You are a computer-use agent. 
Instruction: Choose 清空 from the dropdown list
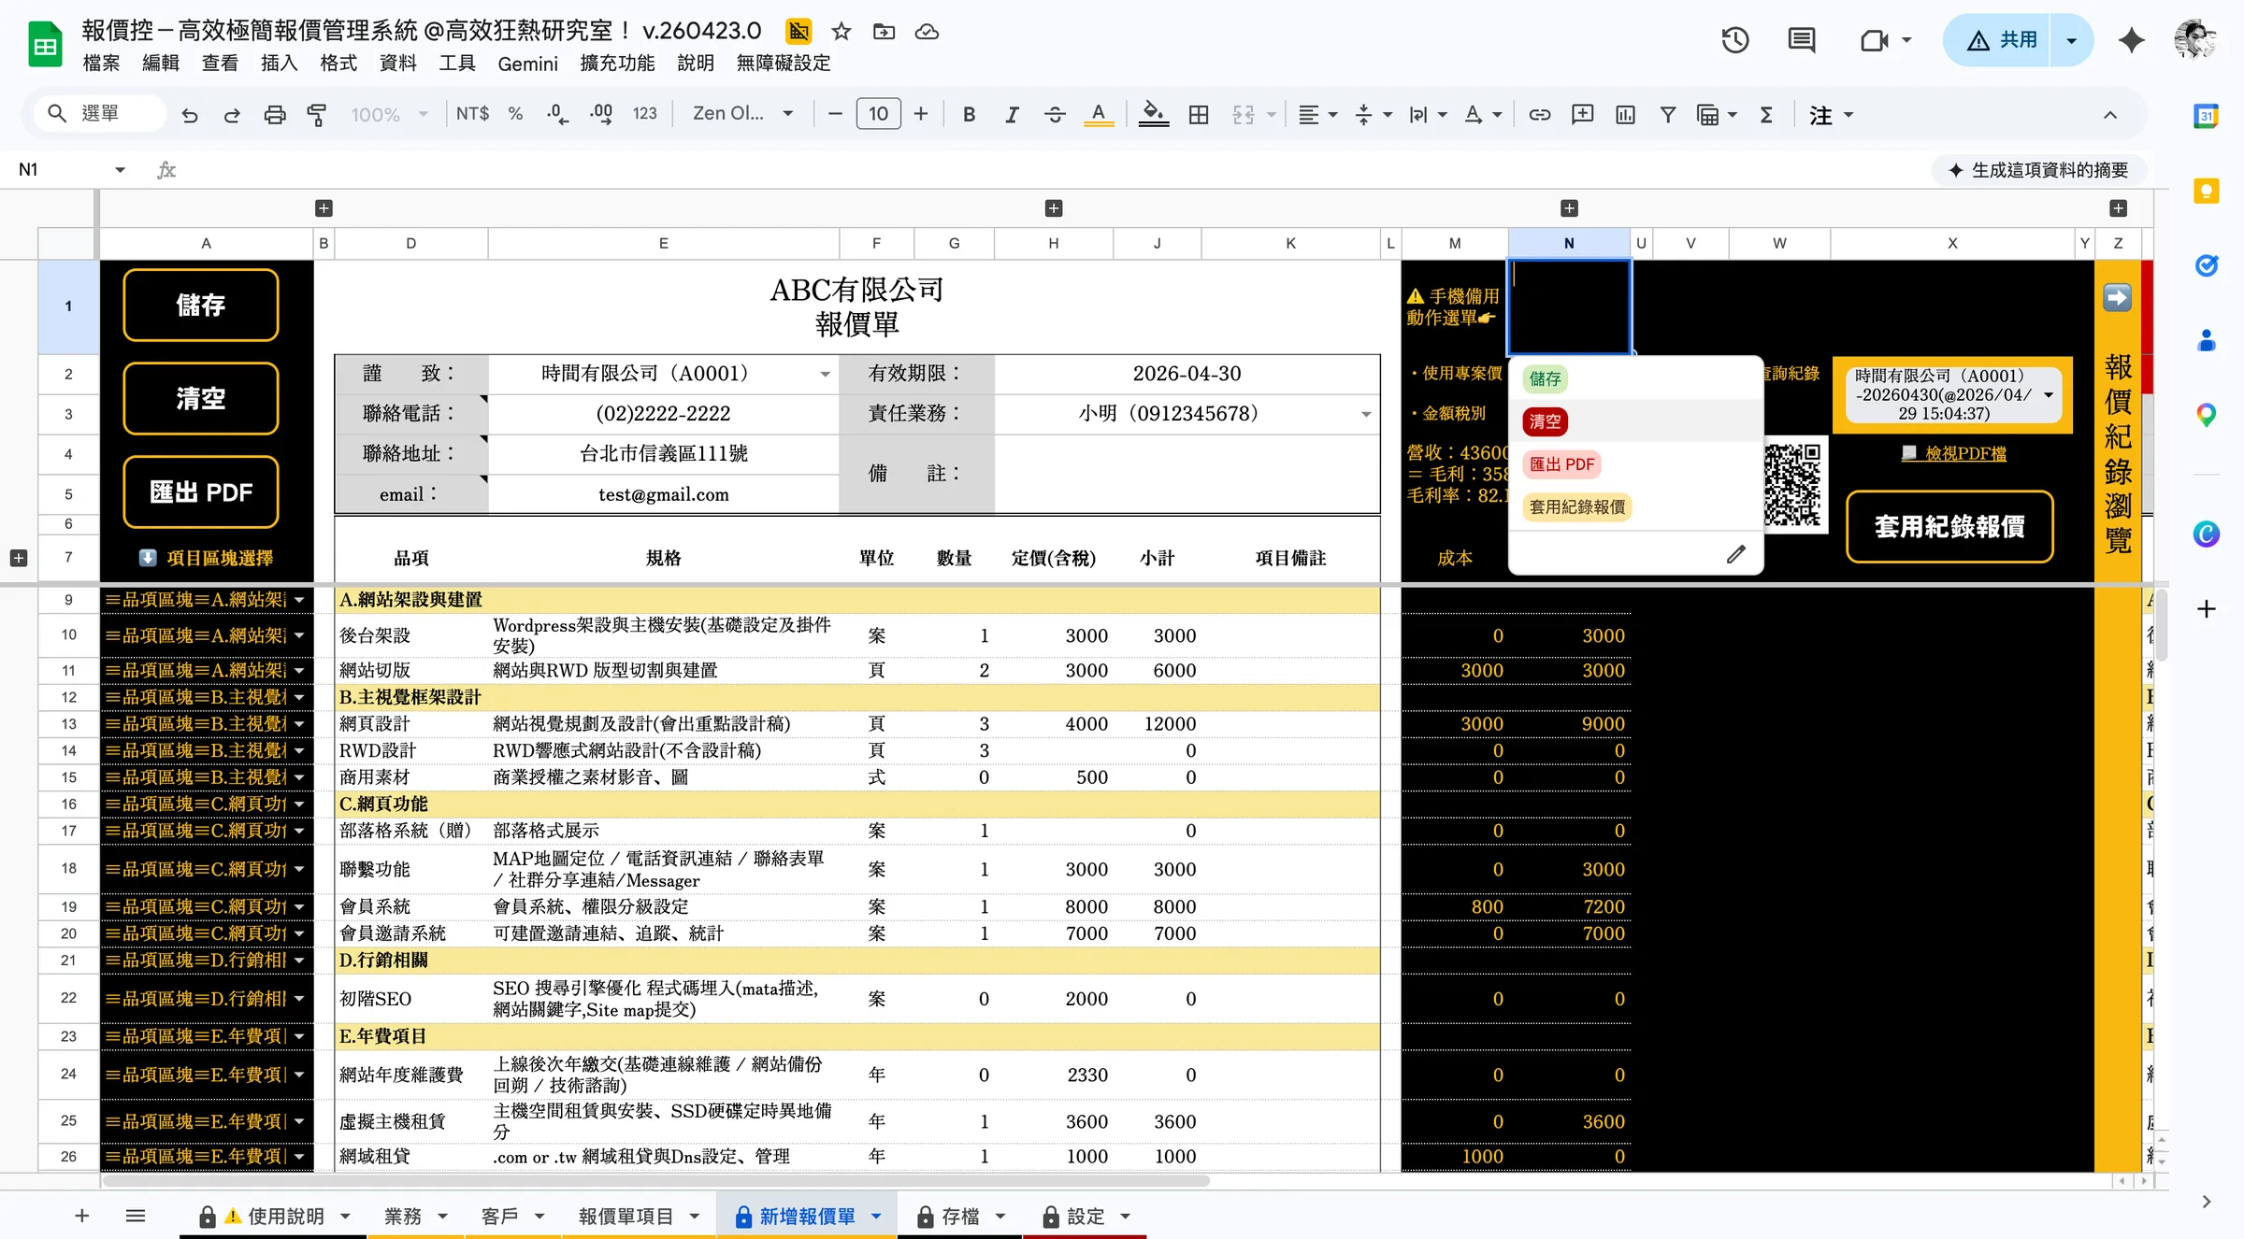(x=1545, y=421)
